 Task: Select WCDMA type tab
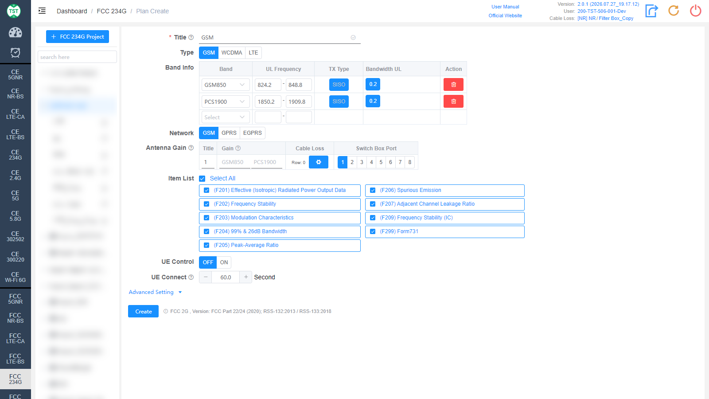click(232, 53)
